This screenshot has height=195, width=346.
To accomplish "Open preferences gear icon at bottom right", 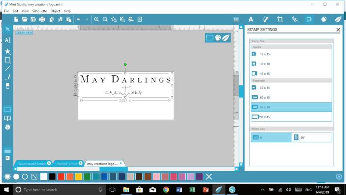I will [339, 177].
